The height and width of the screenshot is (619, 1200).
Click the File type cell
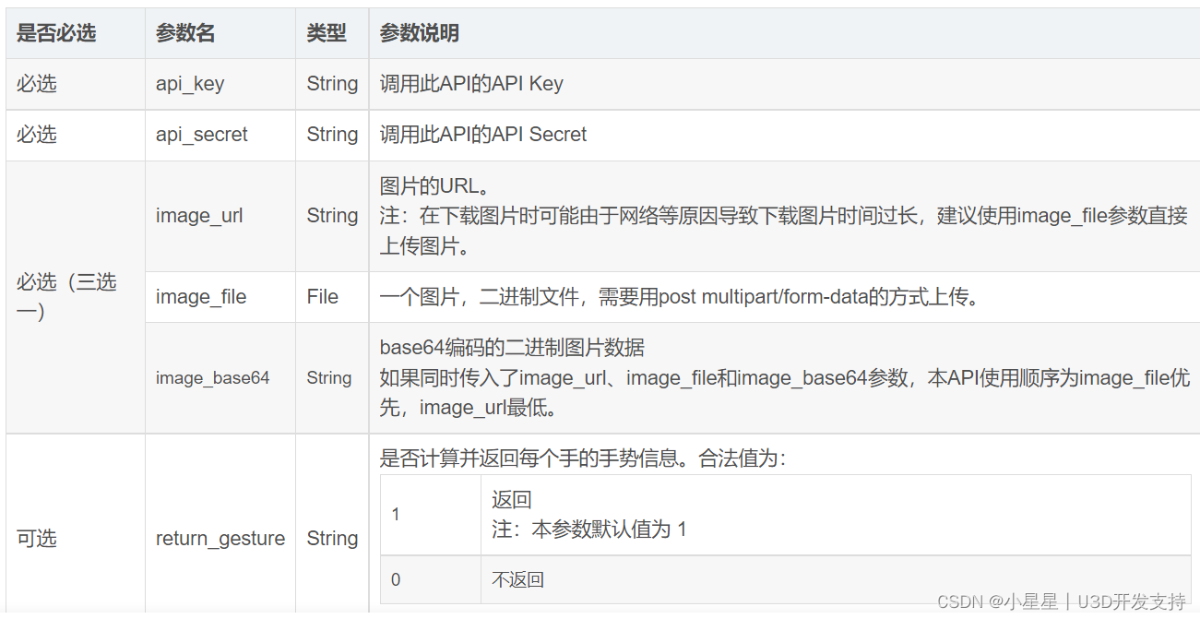pos(323,297)
